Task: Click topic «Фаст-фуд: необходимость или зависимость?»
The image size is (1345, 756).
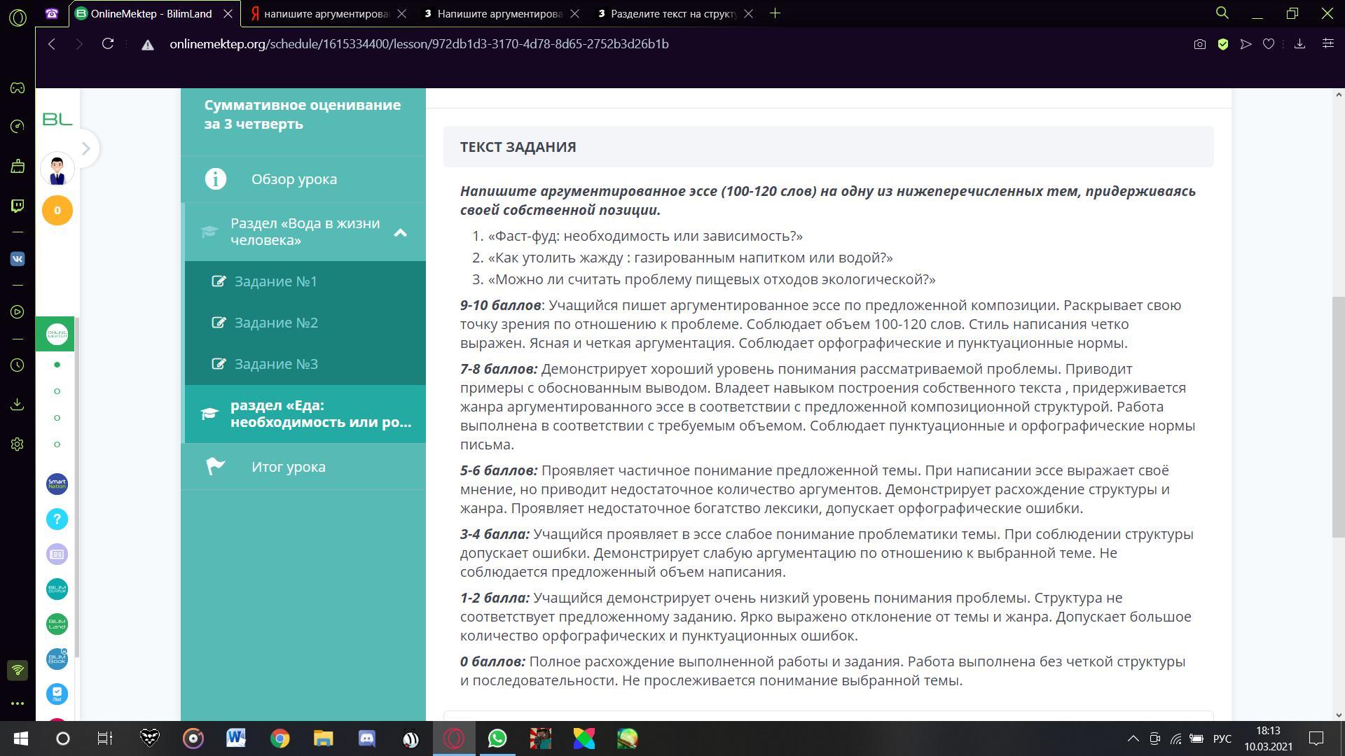Action: coord(645,236)
